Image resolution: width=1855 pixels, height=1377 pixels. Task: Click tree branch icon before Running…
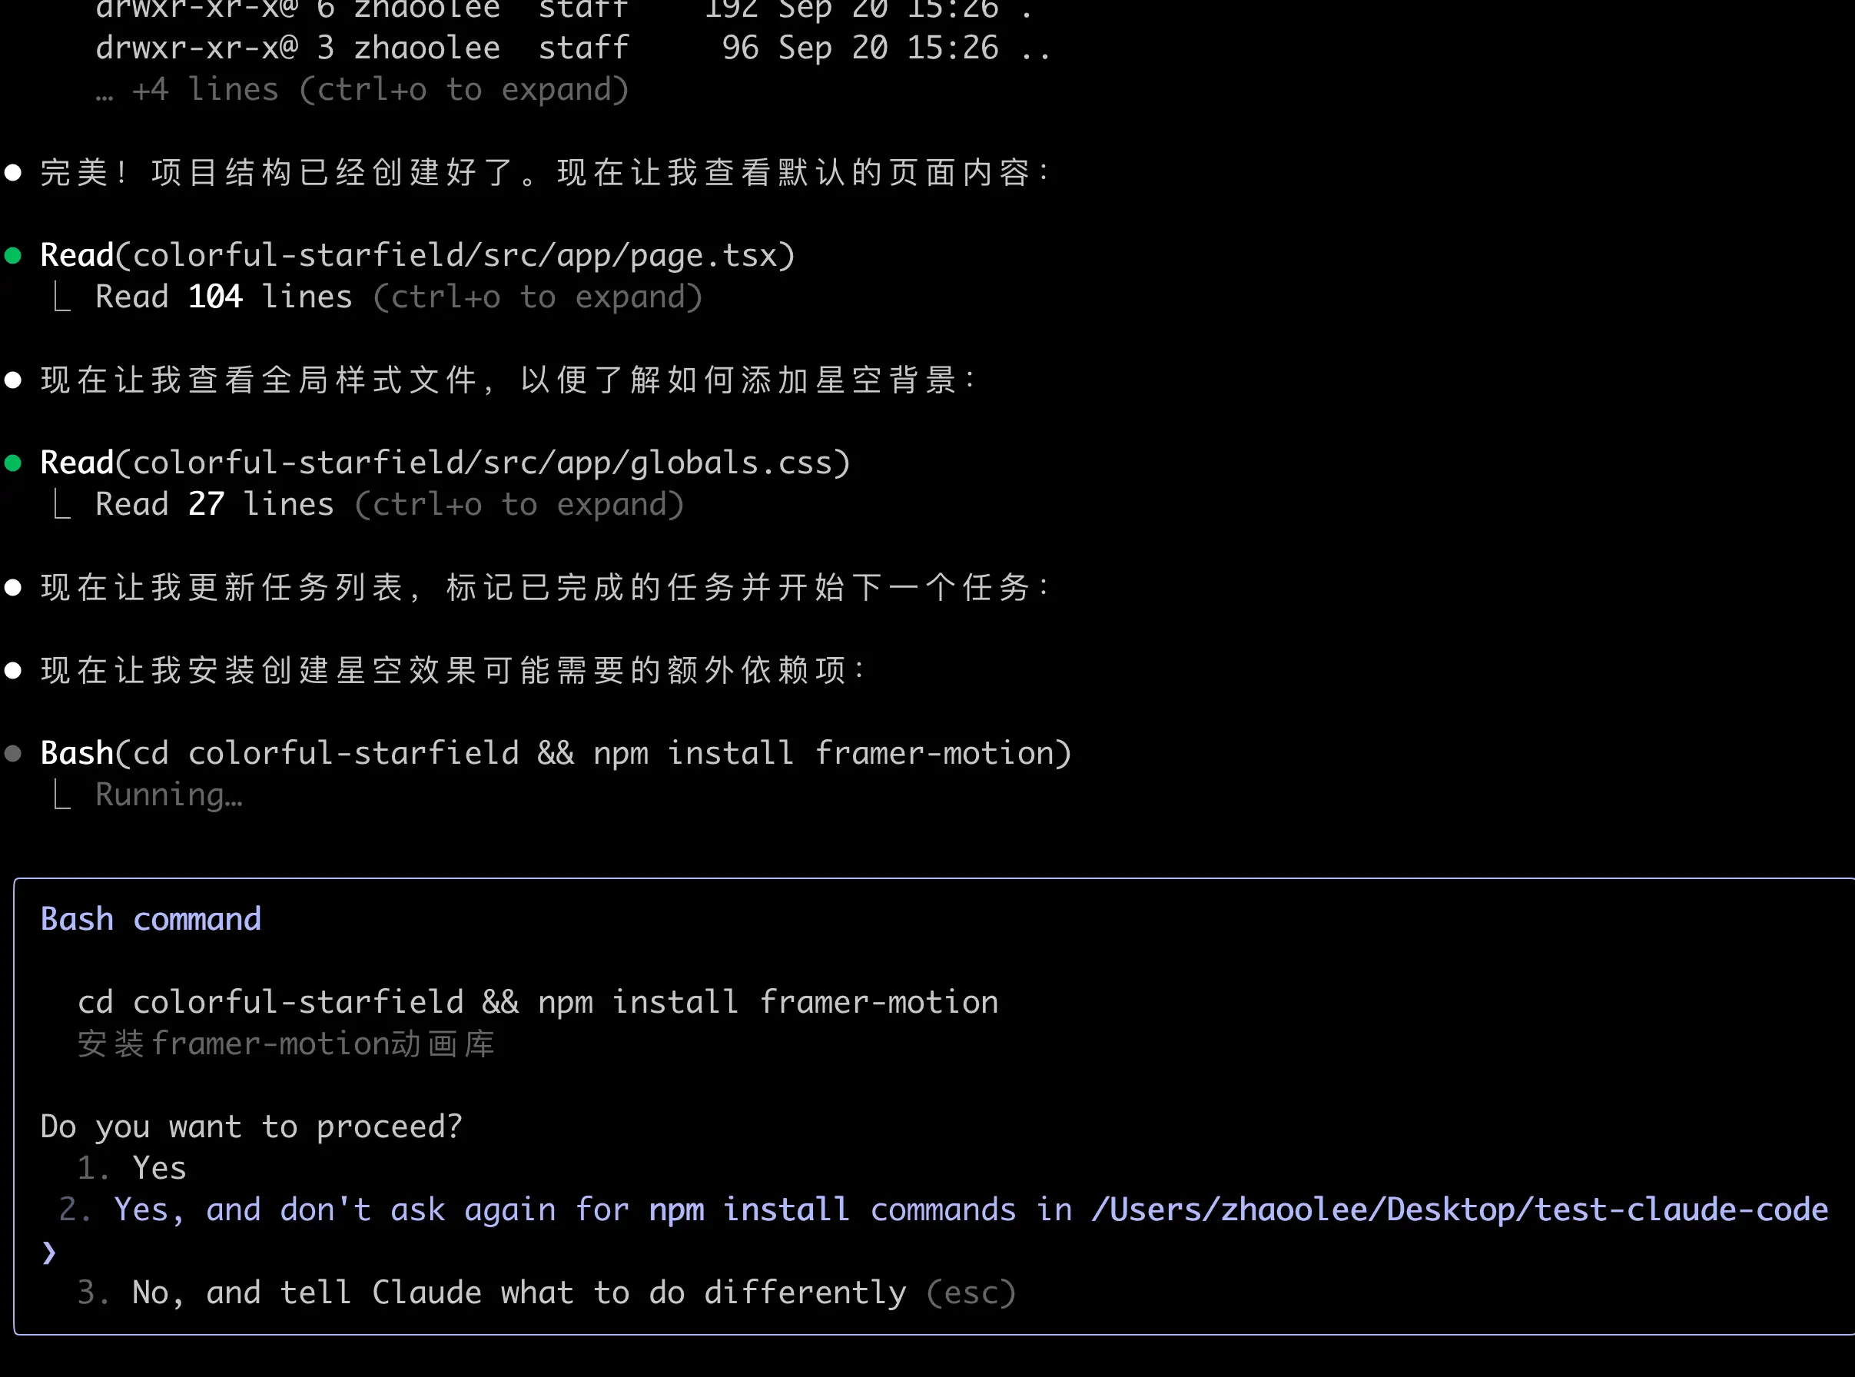point(61,795)
